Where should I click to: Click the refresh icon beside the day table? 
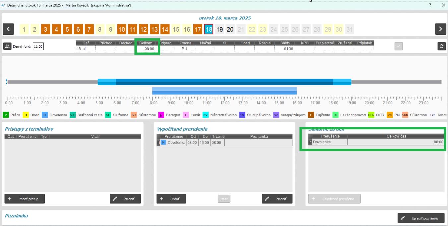click(x=441, y=47)
